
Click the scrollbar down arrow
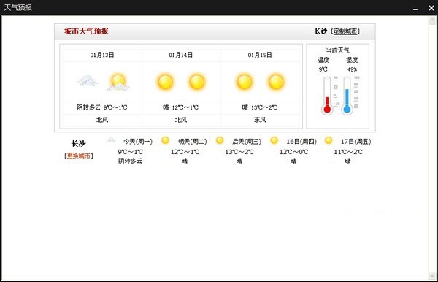tap(432, 276)
